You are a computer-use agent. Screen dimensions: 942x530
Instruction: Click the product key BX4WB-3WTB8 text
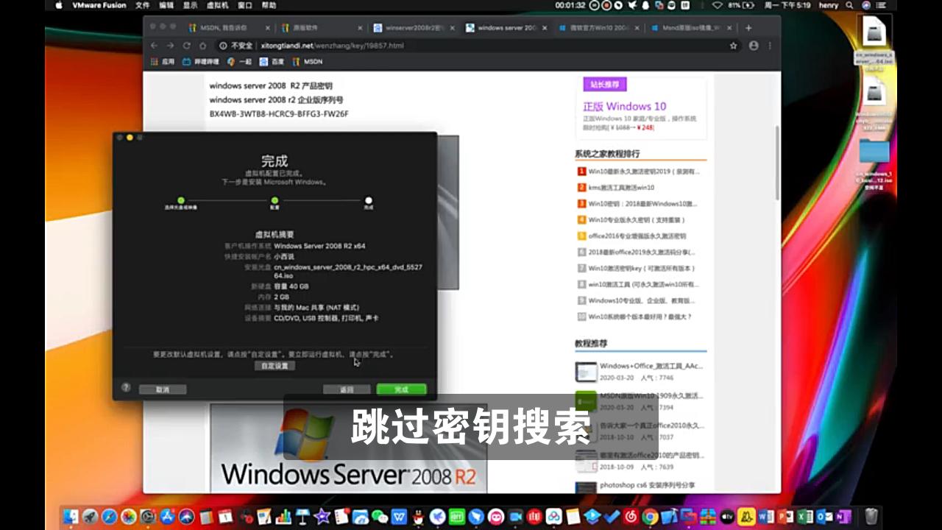pos(279,114)
